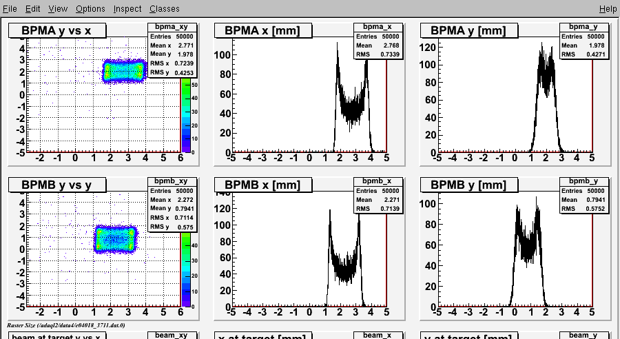Click Mean y 1.978 in bpma_xy stats
Viewport: 620px width, 339px height.
pos(172,54)
